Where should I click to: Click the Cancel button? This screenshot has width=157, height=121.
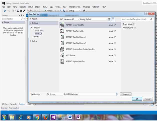coord(148,99)
